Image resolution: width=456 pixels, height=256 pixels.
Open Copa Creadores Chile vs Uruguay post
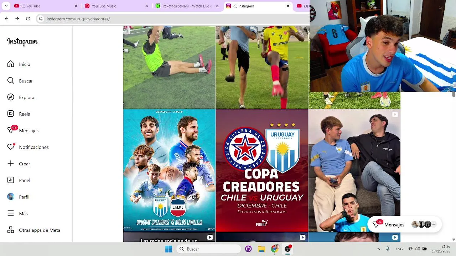(262, 170)
